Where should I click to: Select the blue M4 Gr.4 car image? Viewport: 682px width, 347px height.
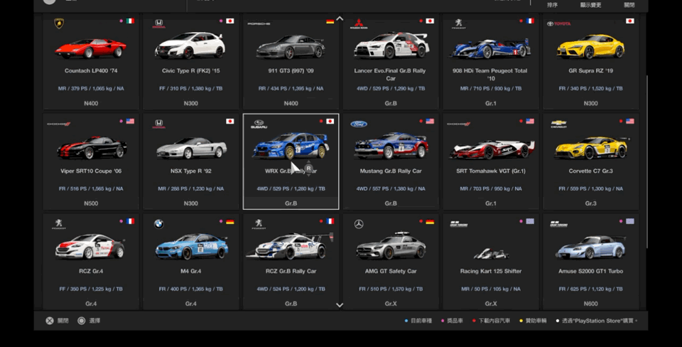(191, 247)
